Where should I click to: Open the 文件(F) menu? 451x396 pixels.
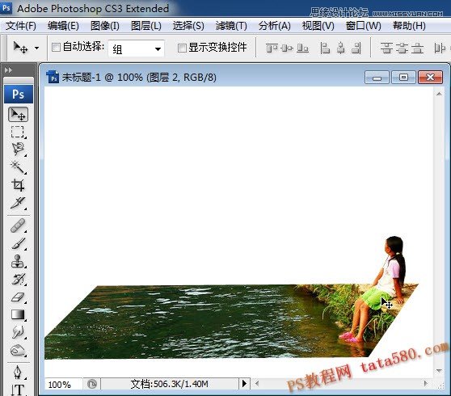click(x=21, y=26)
